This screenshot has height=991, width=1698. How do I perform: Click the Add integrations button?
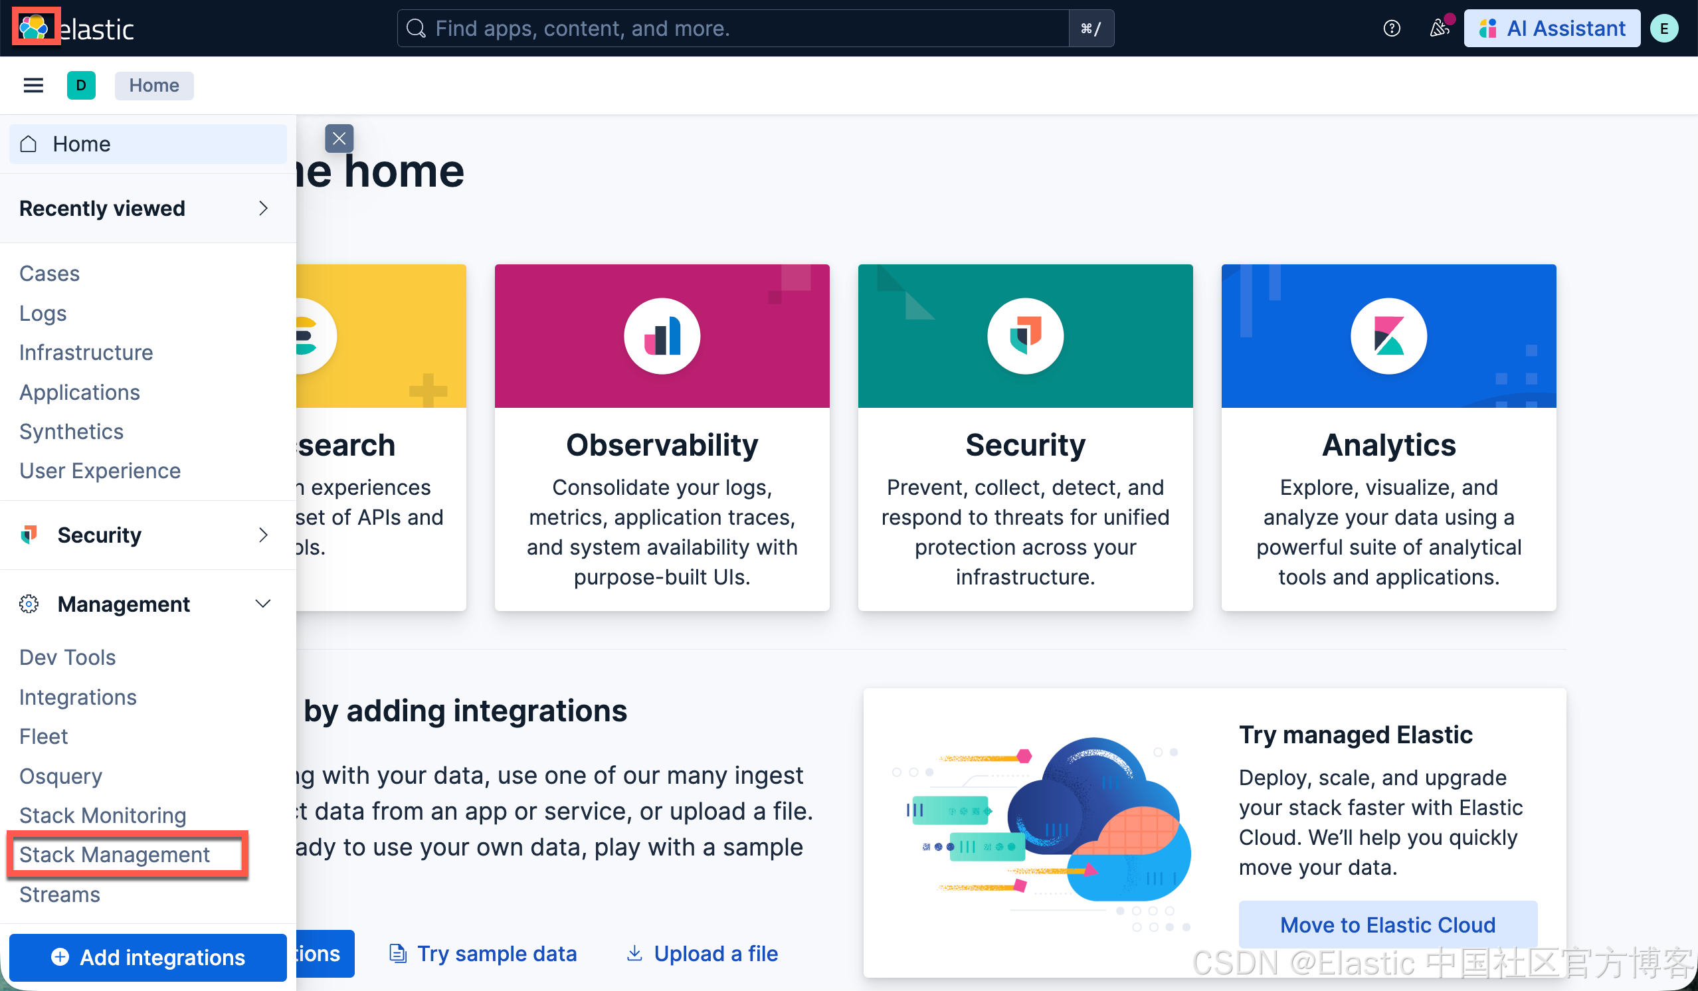pos(147,956)
